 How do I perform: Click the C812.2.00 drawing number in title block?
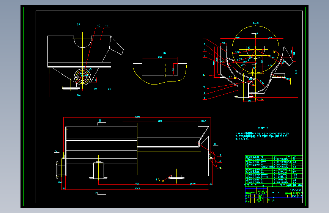tap(296, 190)
